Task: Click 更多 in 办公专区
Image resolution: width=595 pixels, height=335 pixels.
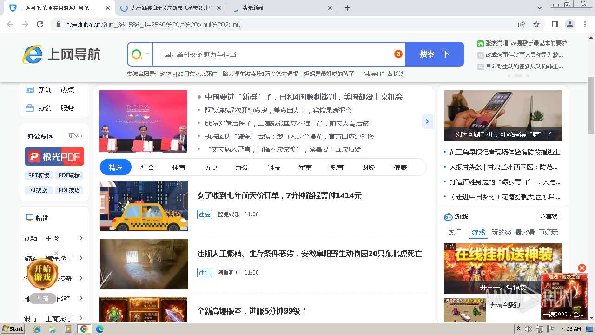Action: tap(76, 136)
